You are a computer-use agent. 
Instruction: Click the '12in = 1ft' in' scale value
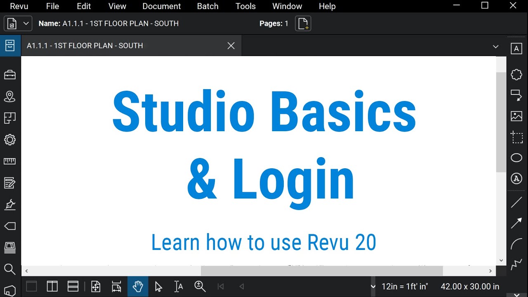pos(405,286)
